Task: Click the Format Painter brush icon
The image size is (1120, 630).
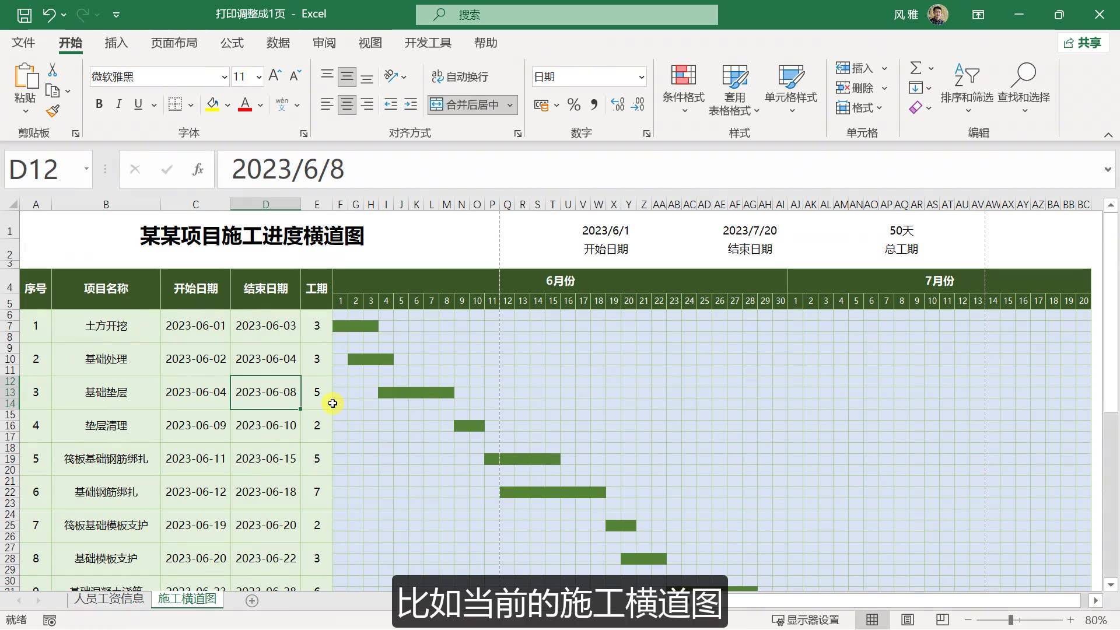Action: pyautogui.click(x=52, y=111)
